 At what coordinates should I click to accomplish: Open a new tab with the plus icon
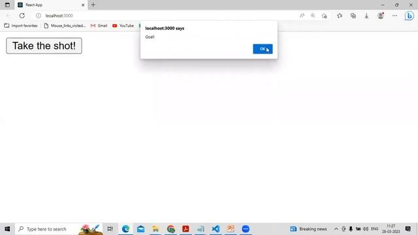93,5
